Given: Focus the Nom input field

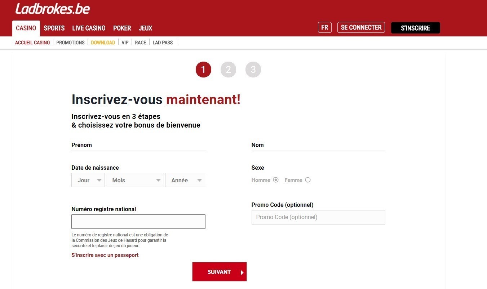Looking at the screenshot, I should pos(318,145).
